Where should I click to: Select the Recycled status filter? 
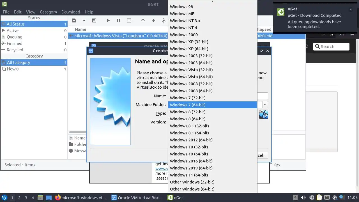click(34, 50)
